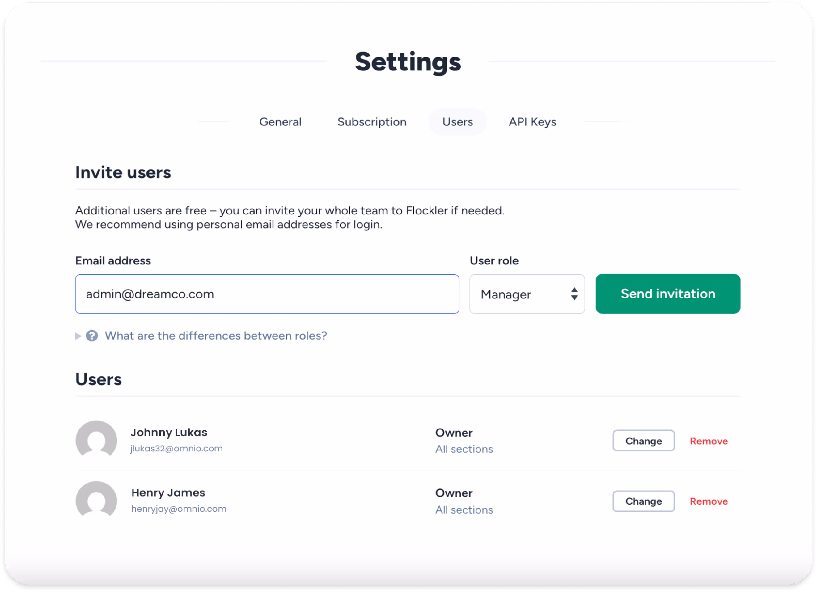Click the henryjay@omnio.com email

tap(179, 509)
